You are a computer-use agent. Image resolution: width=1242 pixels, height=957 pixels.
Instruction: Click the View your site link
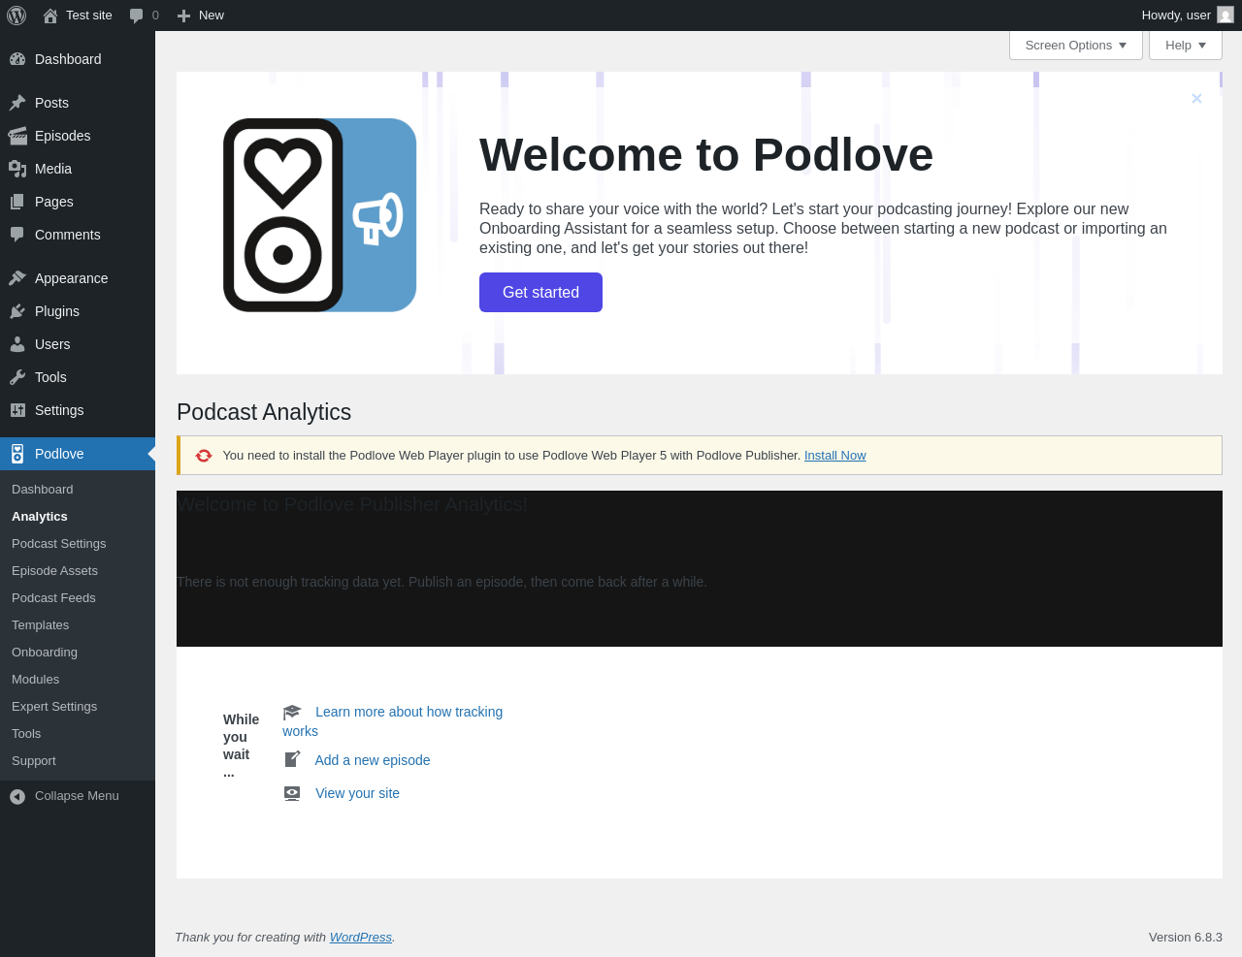(357, 793)
